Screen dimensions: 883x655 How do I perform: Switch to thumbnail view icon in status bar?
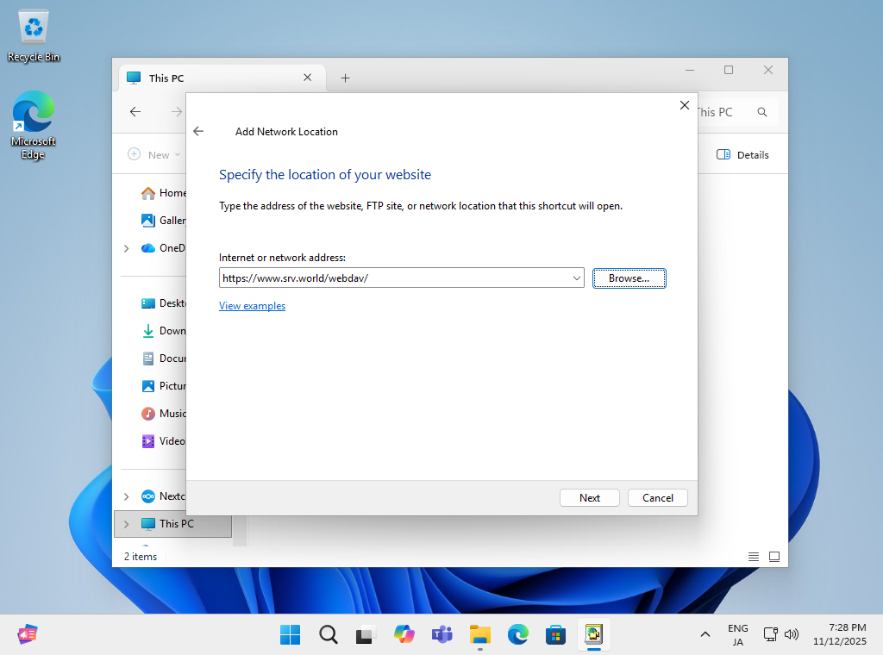coord(774,557)
